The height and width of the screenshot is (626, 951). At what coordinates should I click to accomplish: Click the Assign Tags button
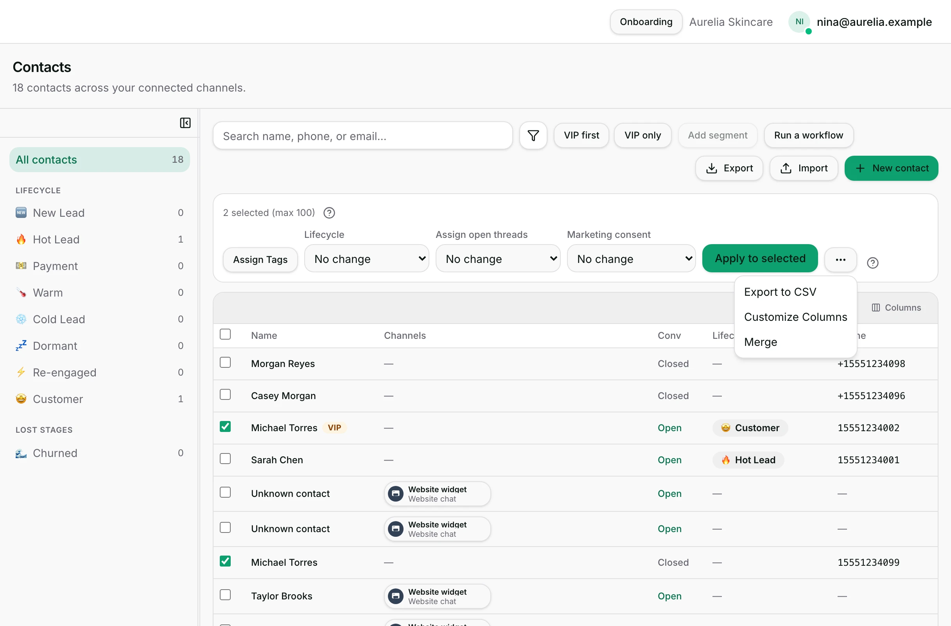click(x=260, y=259)
